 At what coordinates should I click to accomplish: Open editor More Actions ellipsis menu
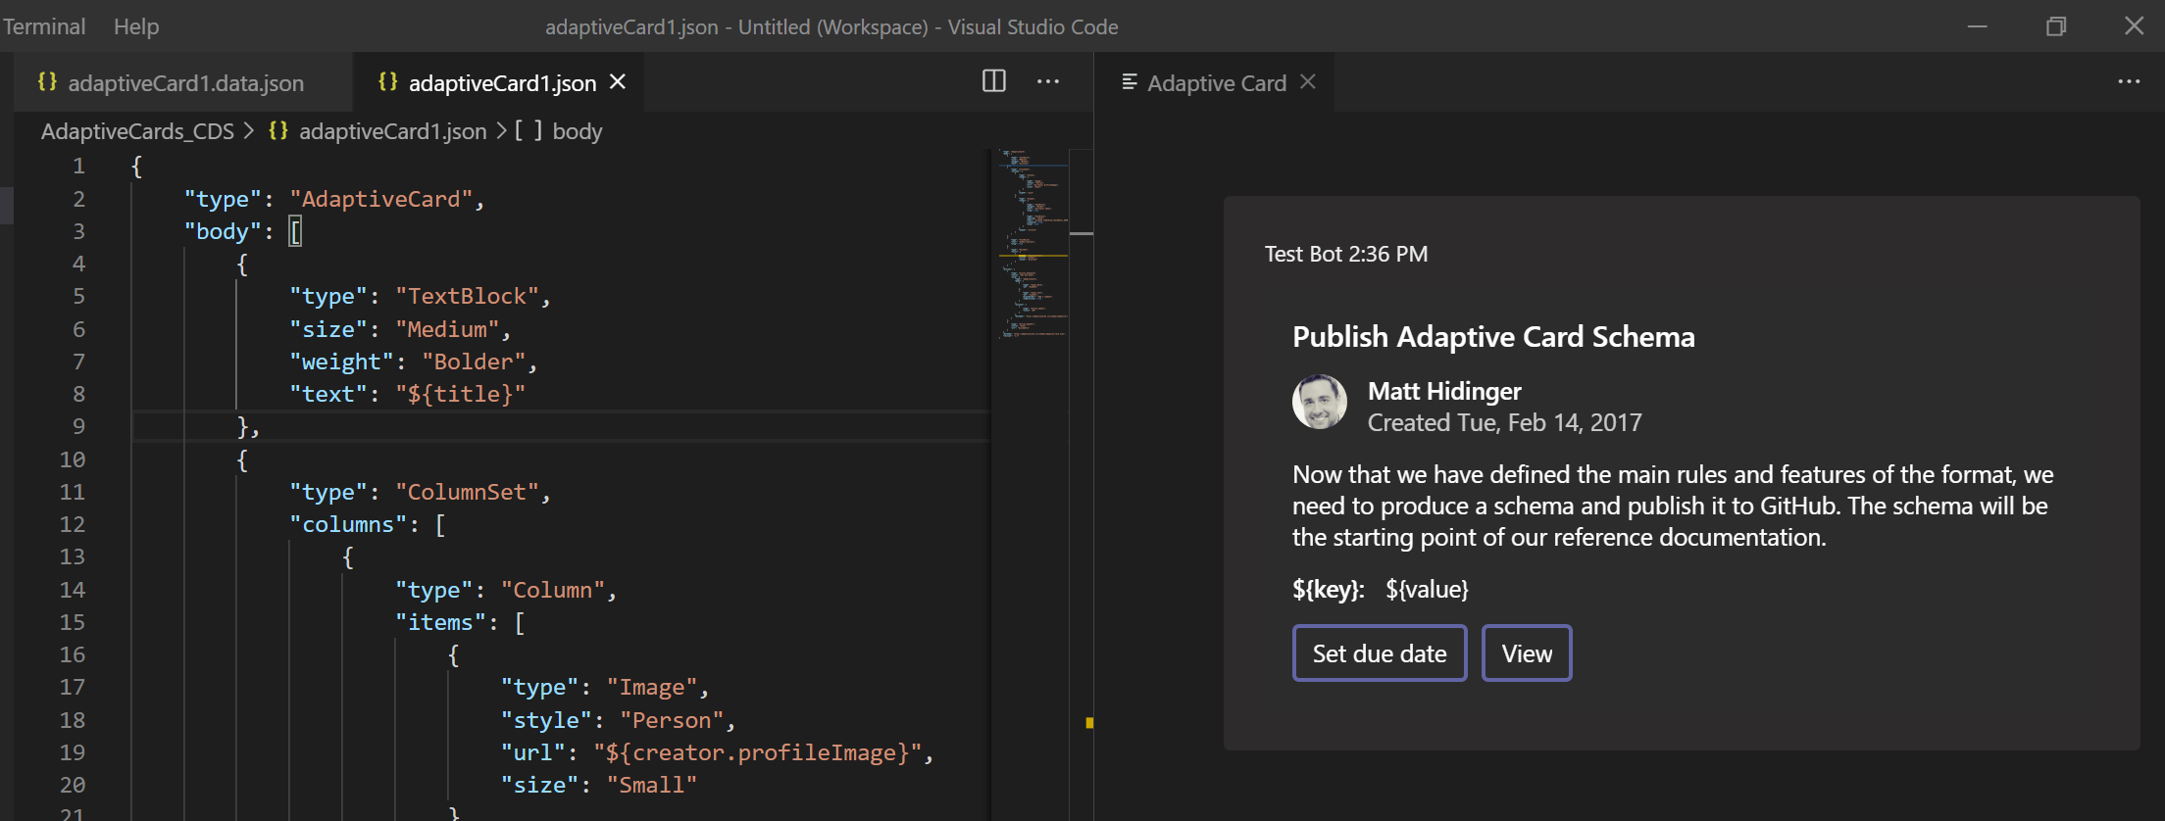[1048, 81]
